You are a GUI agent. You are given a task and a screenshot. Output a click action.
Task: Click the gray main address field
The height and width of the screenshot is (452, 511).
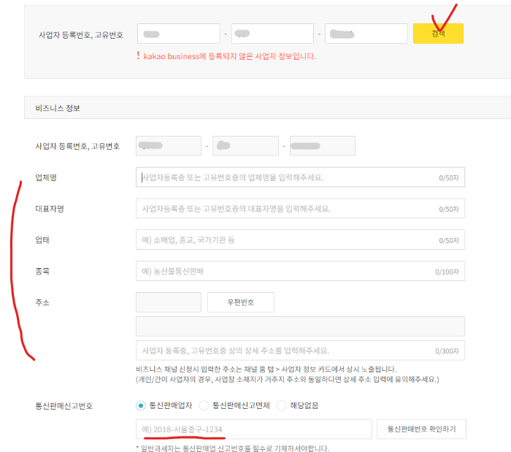click(300, 326)
